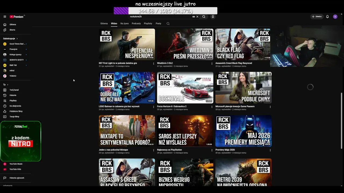344x193 pixels.
Task: Play the Metro 2039 thumbnail
Action: [243, 172]
